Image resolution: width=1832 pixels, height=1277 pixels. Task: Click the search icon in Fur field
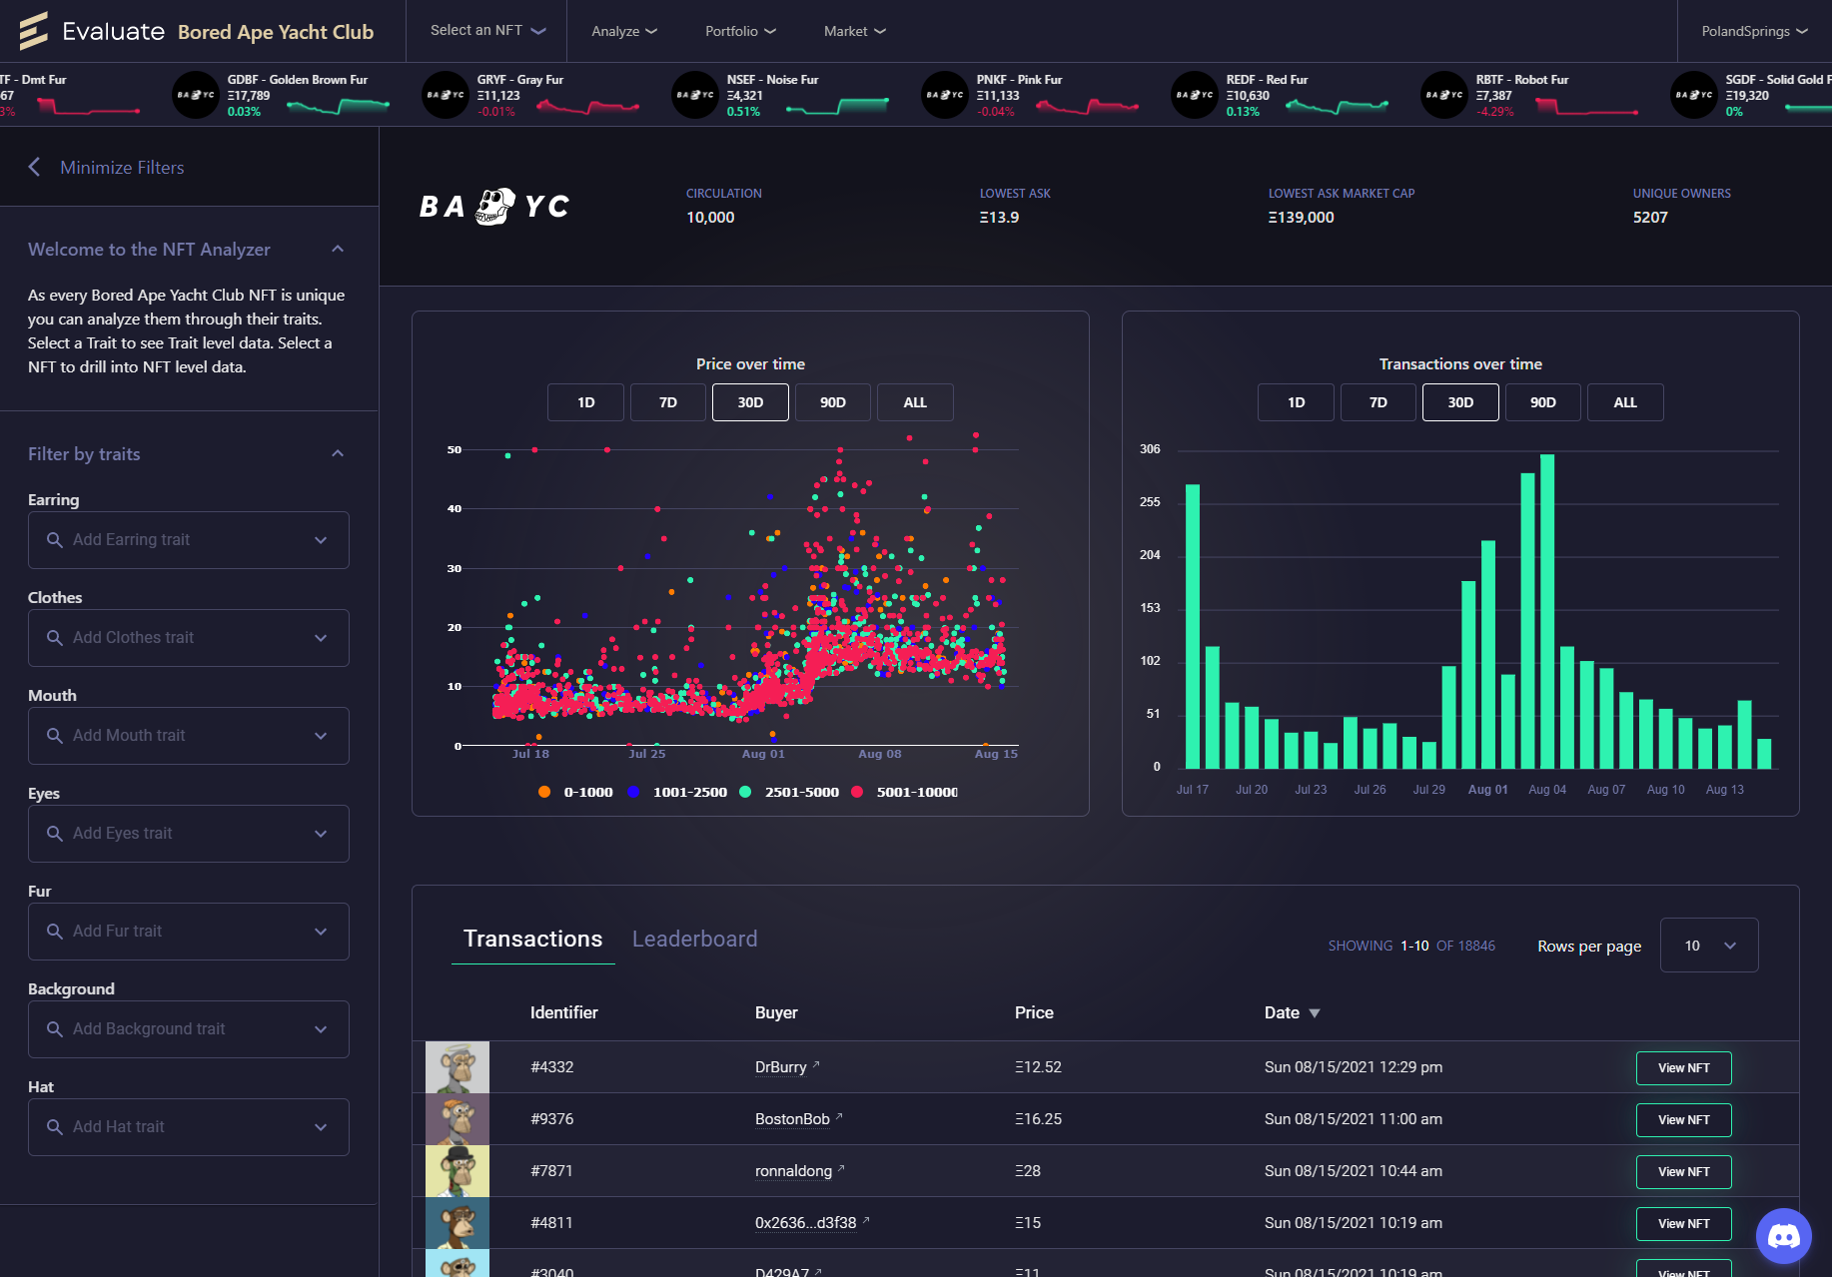(55, 932)
